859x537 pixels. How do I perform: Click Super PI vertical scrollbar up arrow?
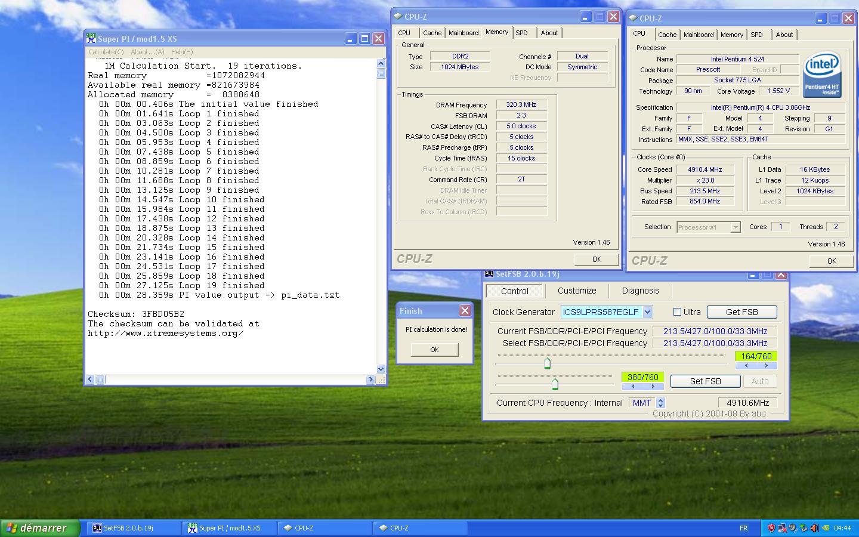381,63
